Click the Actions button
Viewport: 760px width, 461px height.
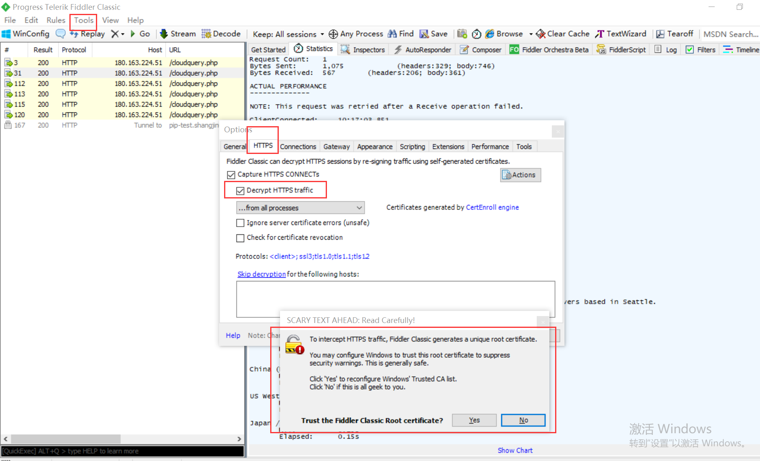pos(520,175)
